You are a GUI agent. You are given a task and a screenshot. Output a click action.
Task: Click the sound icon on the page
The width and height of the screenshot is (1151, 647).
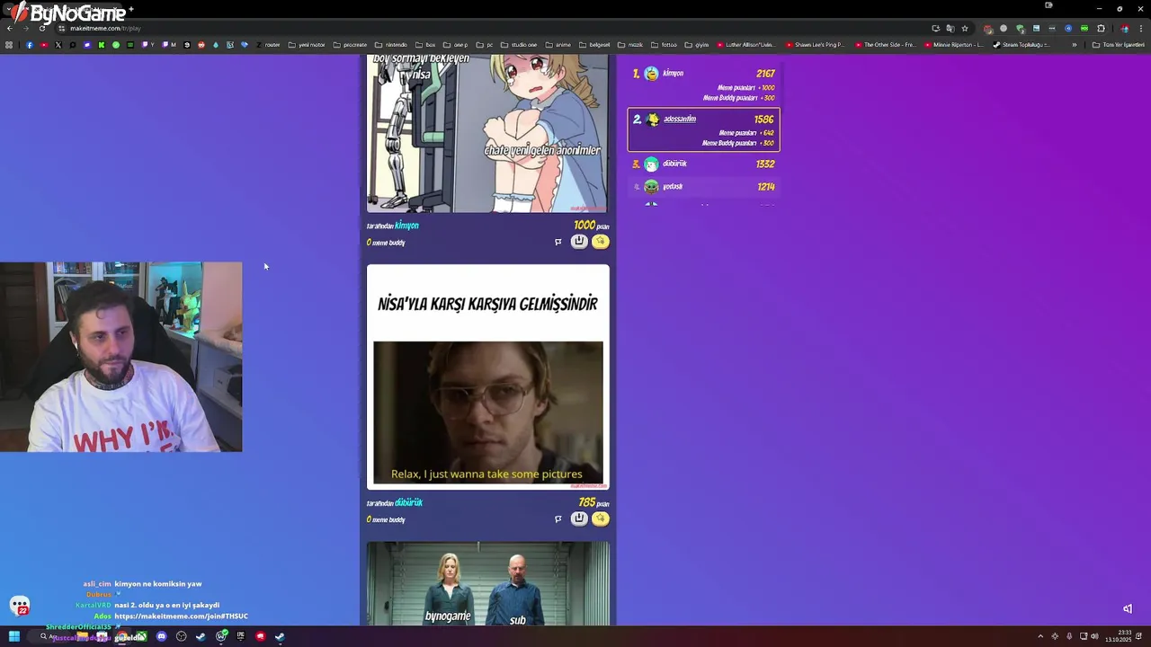(x=1128, y=608)
